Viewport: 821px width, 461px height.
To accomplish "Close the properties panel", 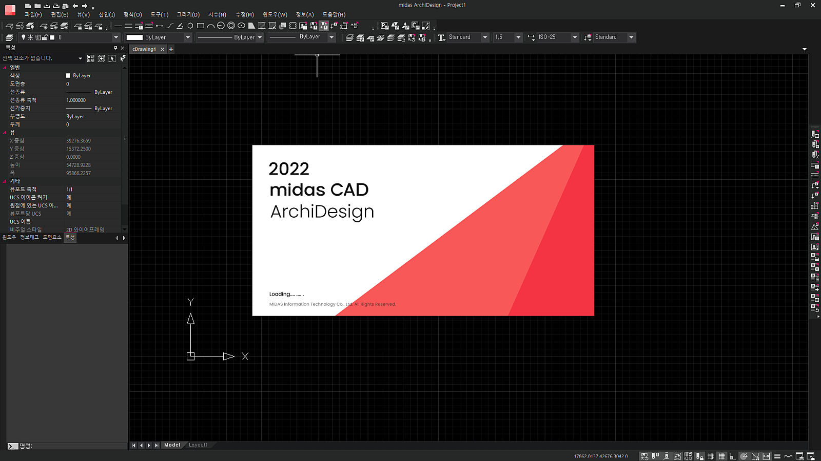I will coord(123,48).
